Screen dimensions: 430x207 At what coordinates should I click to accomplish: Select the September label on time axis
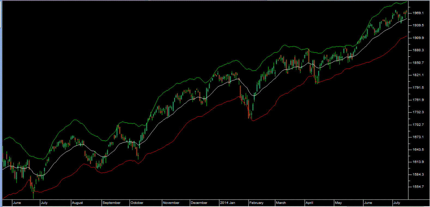pos(111,203)
